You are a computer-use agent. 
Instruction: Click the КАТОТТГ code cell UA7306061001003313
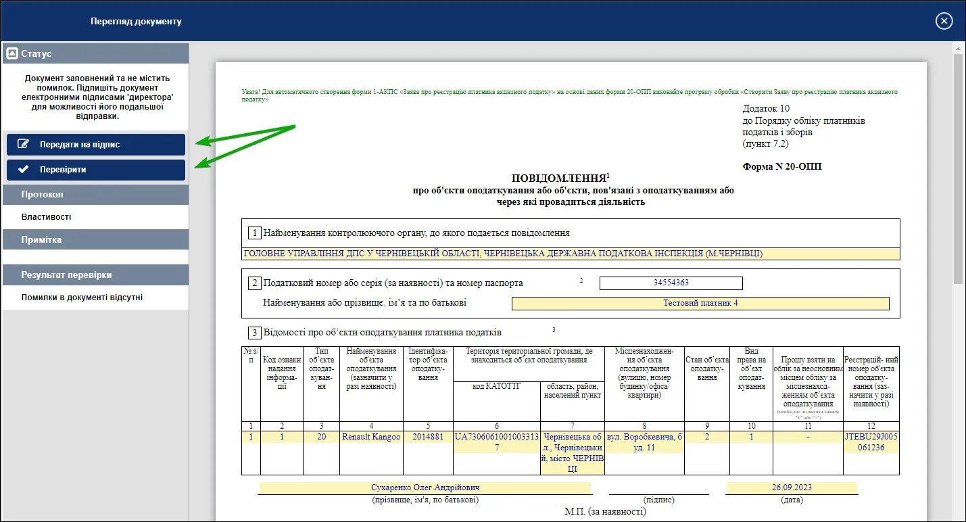pyautogui.click(x=497, y=442)
